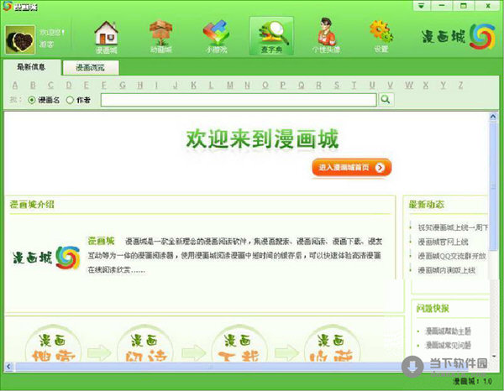Click the 漫画阅读 circle step icon

point(145,345)
